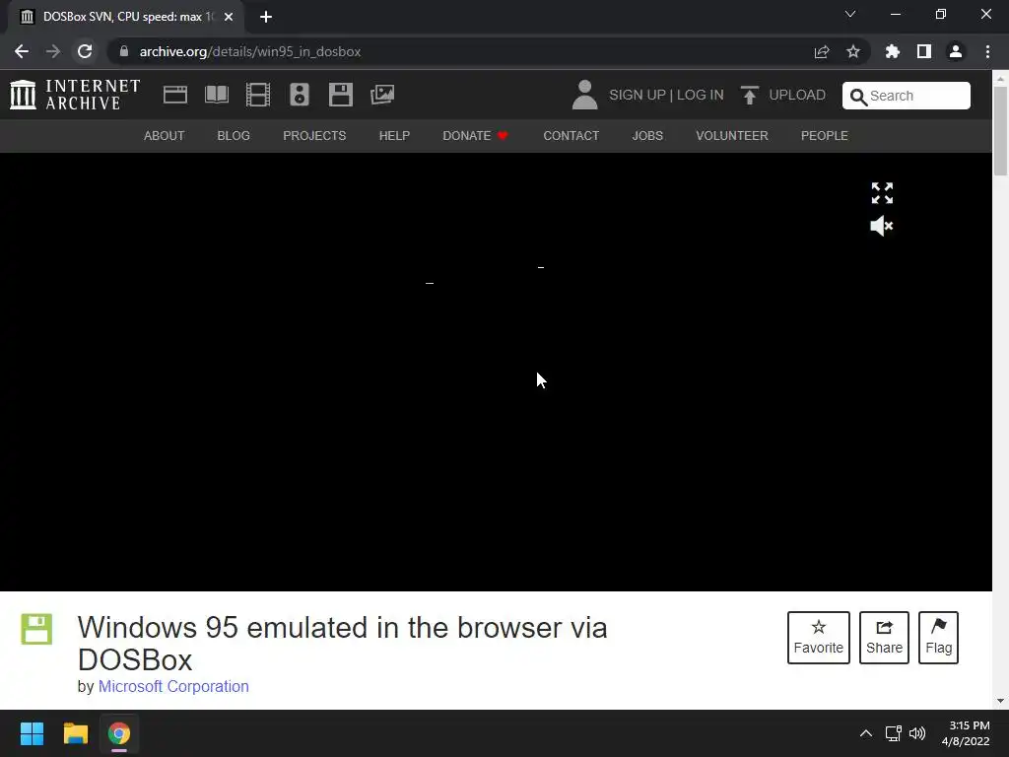This screenshot has width=1009, height=757.
Task: Open the network status tray icon
Action: point(893,733)
